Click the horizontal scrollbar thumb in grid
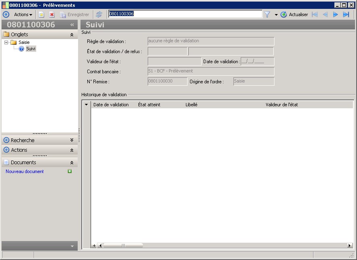Screen dimensions: 357x260 (x=123, y=246)
